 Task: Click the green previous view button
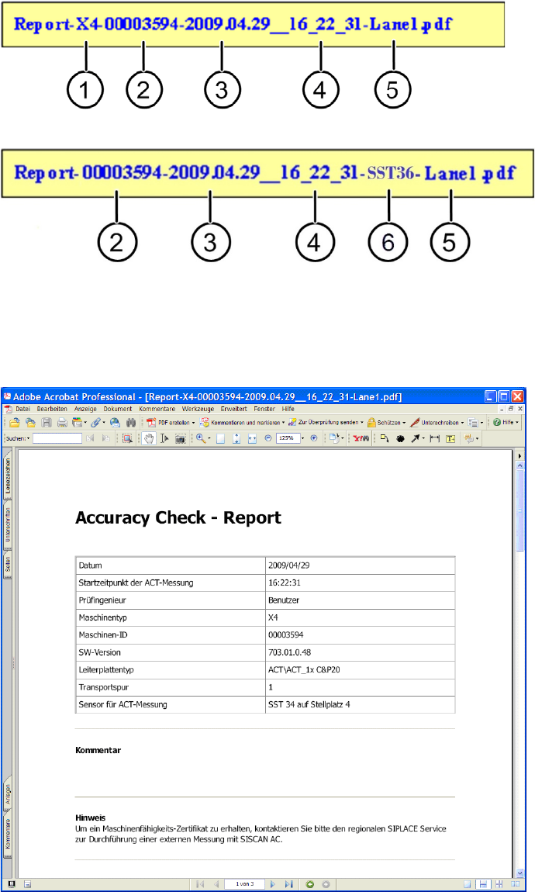click(310, 884)
